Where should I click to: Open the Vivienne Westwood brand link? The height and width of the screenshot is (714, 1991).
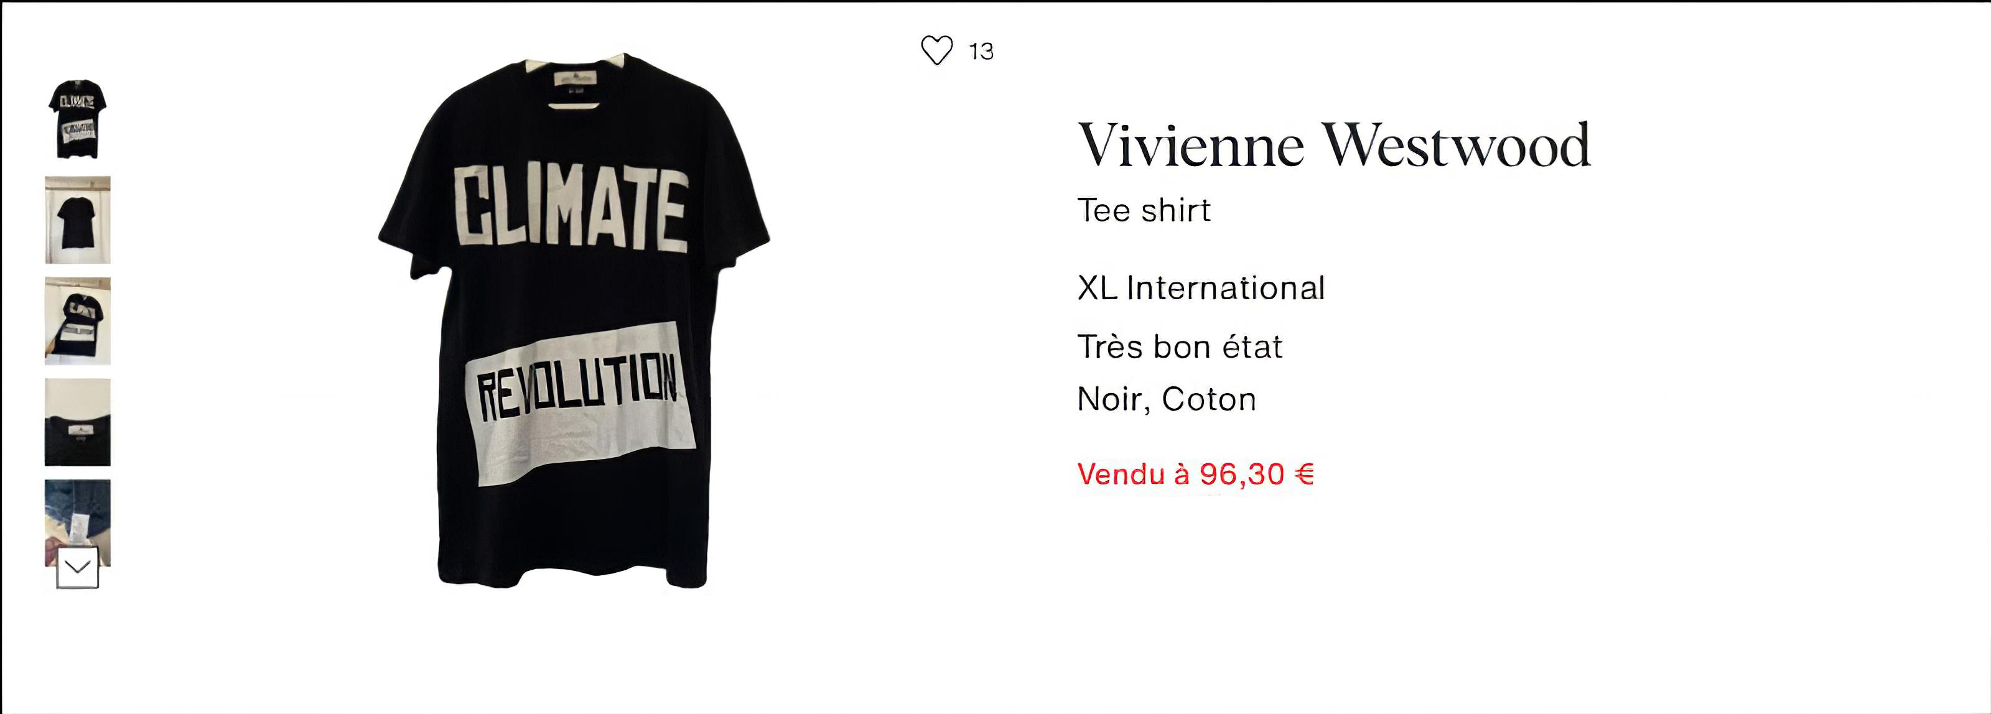[x=1334, y=146]
